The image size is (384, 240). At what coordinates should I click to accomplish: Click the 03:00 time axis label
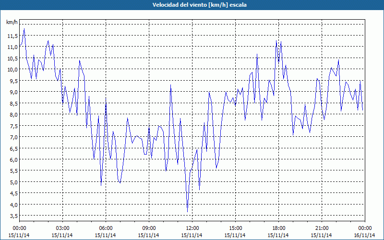pyautogui.click(x=62, y=228)
